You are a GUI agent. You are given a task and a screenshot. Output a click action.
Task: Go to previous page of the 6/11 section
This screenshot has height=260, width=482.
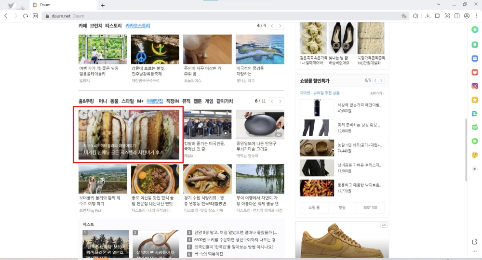point(272,101)
